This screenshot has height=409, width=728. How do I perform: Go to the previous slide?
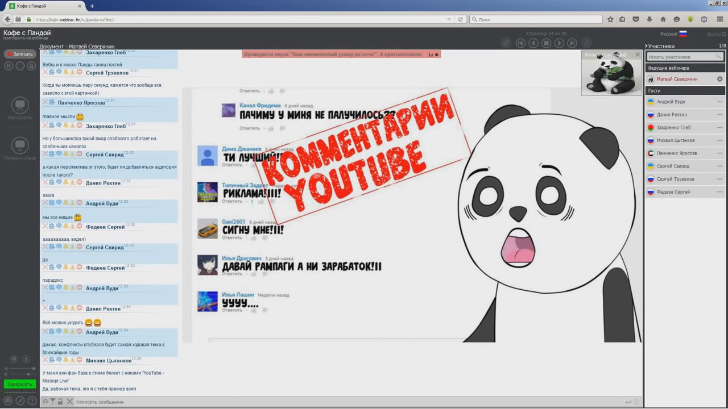pos(533,43)
